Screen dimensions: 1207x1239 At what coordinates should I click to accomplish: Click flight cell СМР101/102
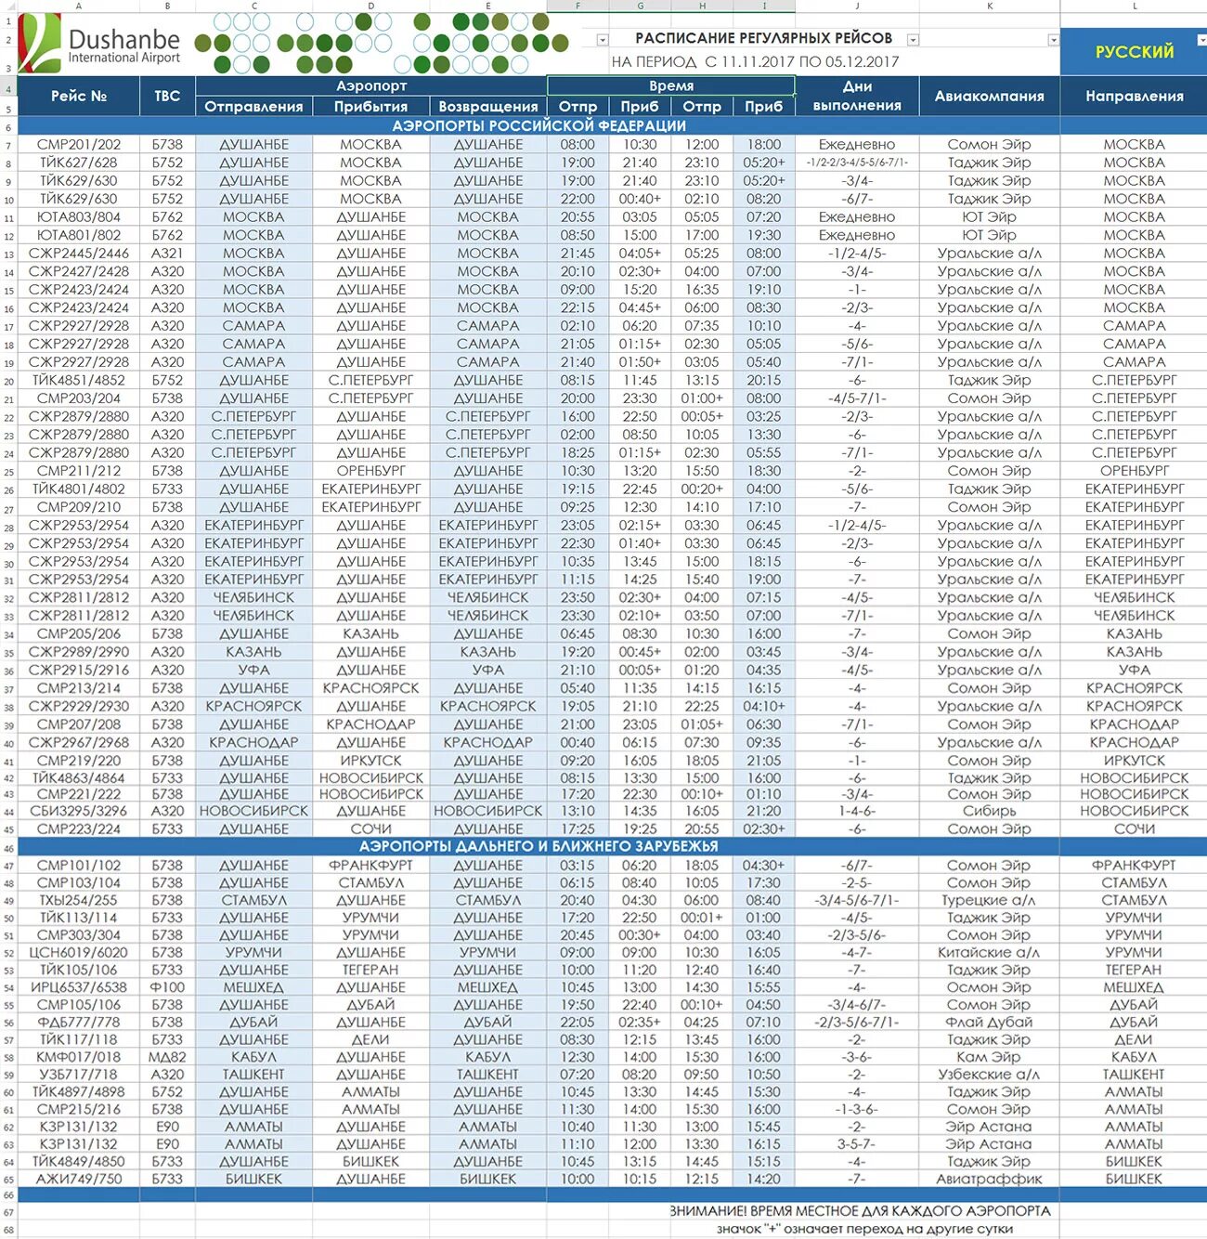click(79, 866)
